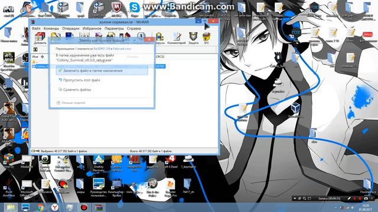Open the VirtualBox desktop icon
This screenshot has height=212, width=378.
(295, 111)
